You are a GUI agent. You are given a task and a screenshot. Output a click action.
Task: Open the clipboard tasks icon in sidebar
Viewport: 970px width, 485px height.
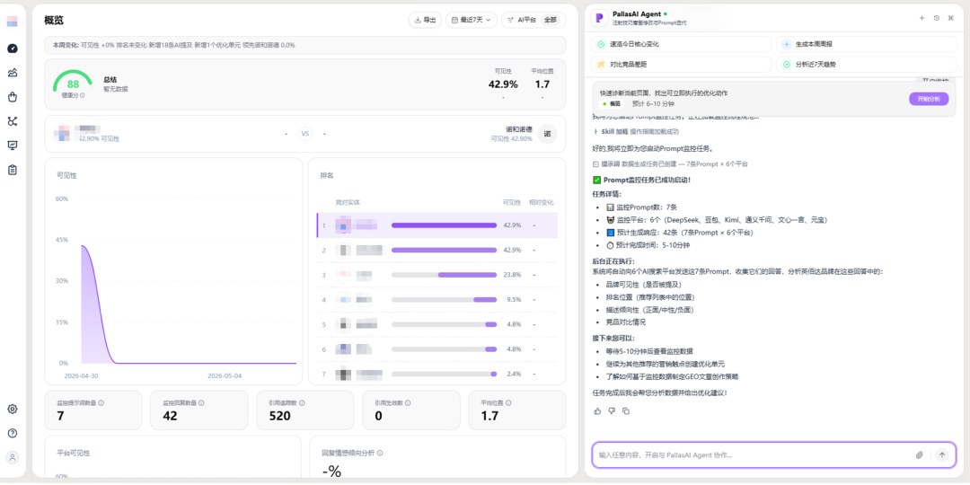coord(13,170)
